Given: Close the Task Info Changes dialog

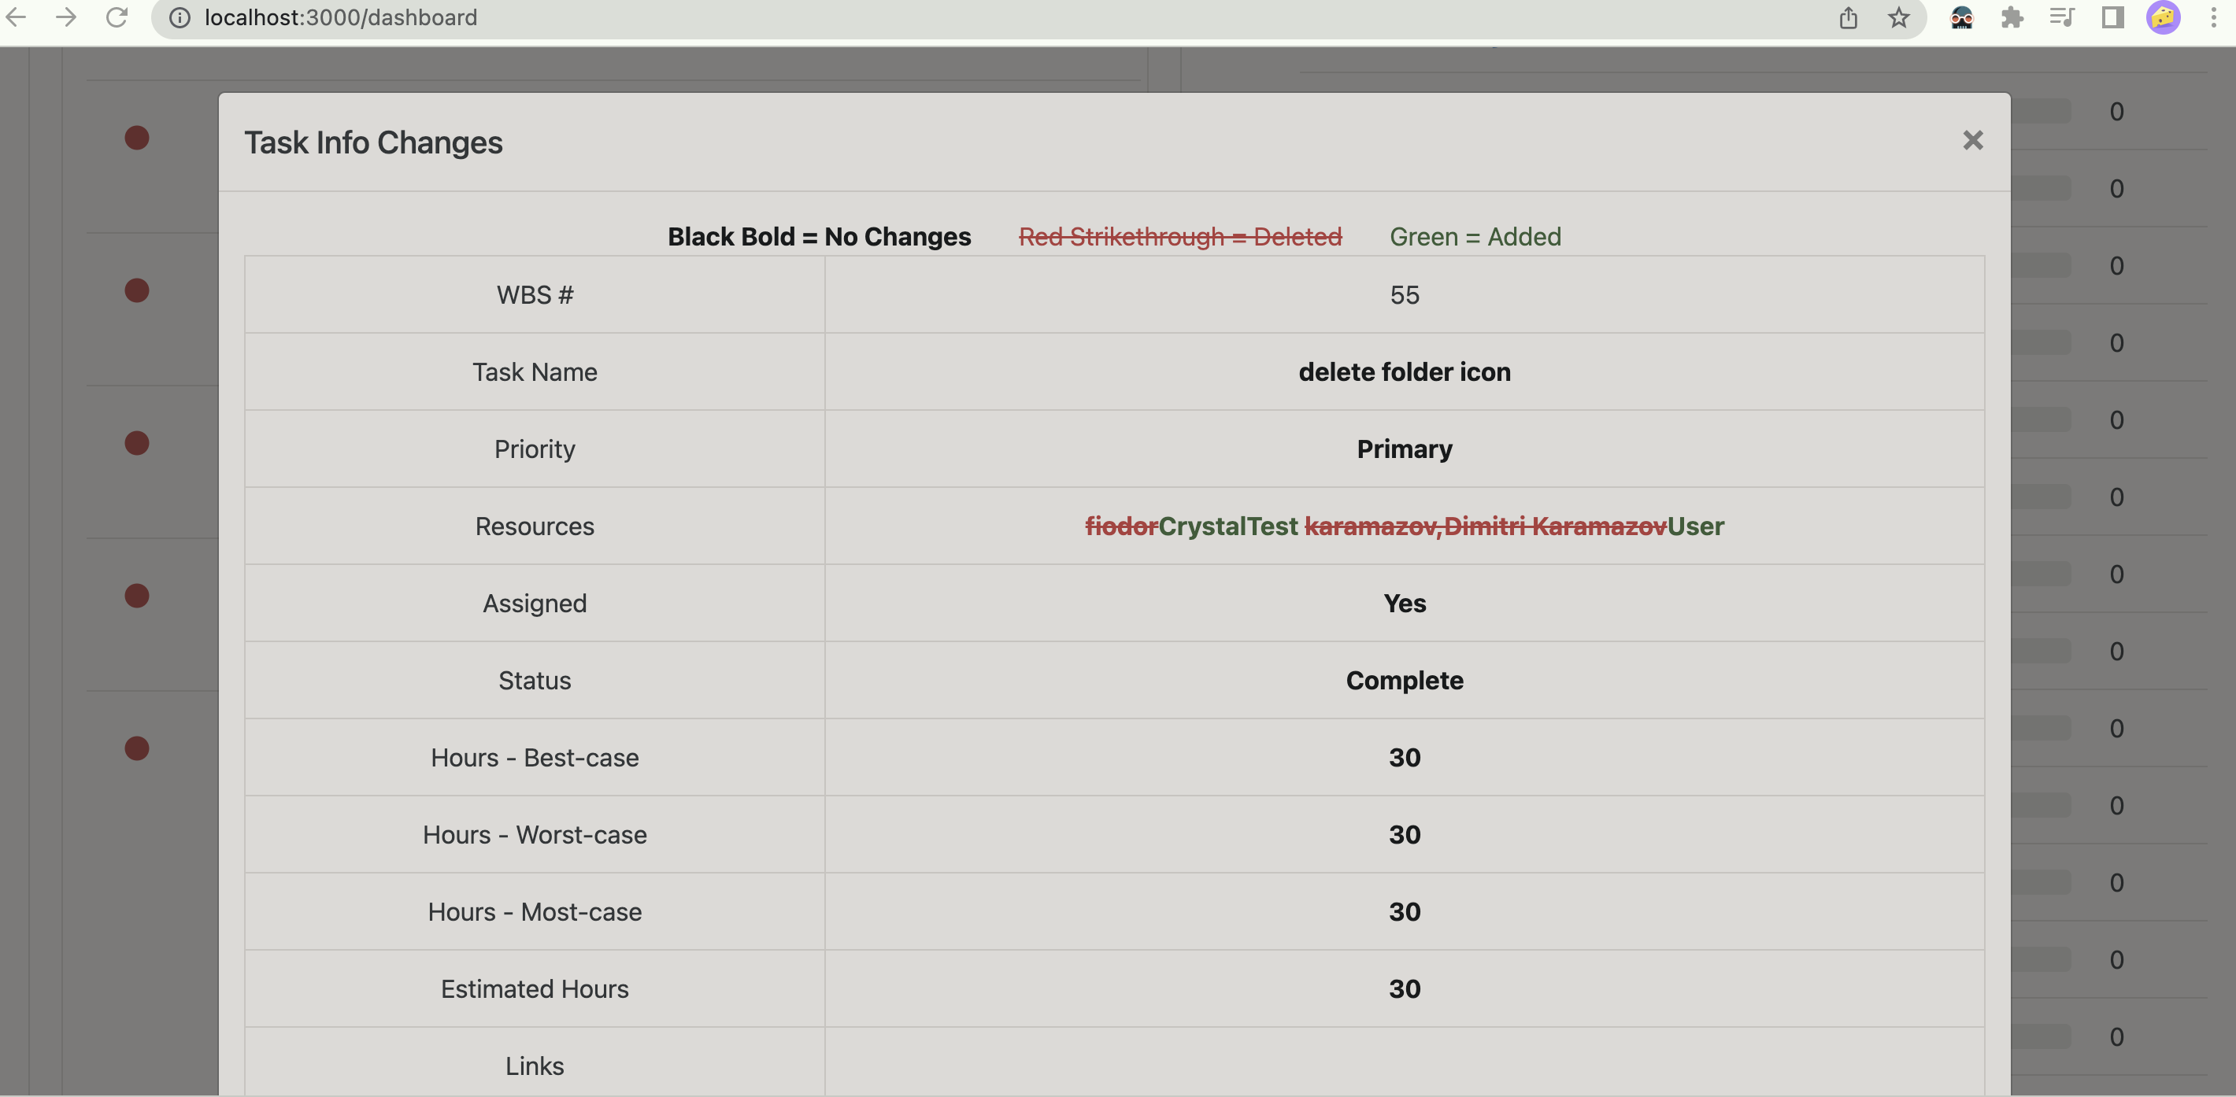Looking at the screenshot, I should [1972, 141].
